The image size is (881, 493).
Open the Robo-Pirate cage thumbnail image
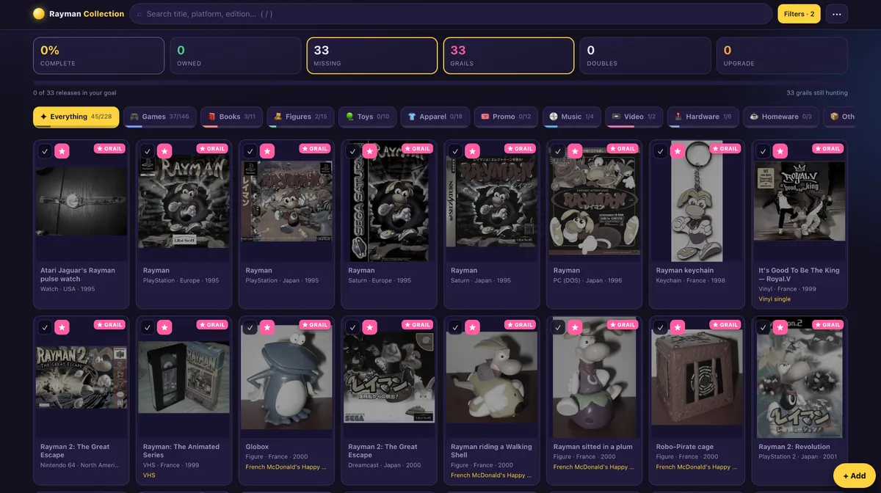click(x=697, y=378)
